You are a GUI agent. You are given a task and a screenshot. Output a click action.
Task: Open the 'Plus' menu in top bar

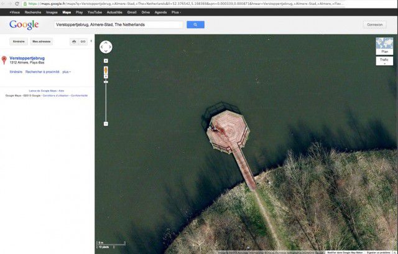click(x=176, y=12)
